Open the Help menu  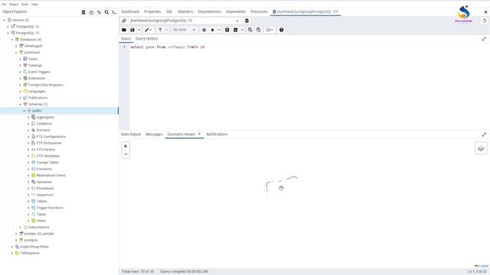point(34,5)
